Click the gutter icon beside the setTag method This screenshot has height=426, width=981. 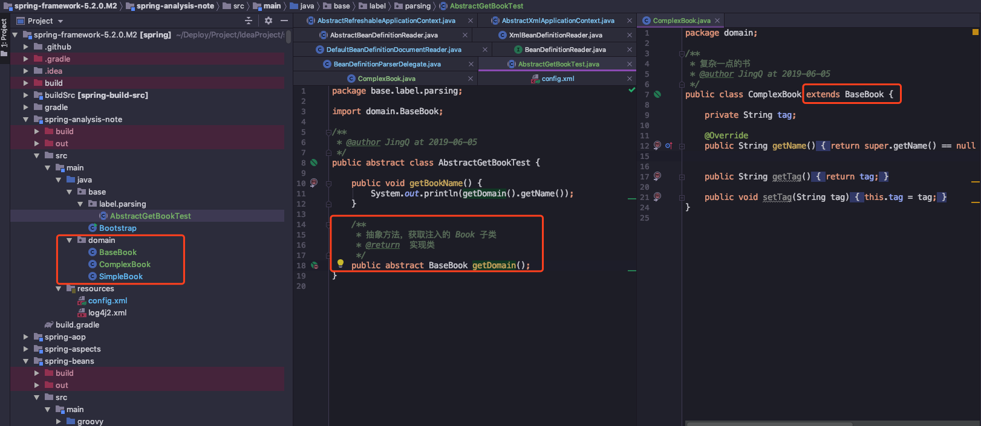657,196
